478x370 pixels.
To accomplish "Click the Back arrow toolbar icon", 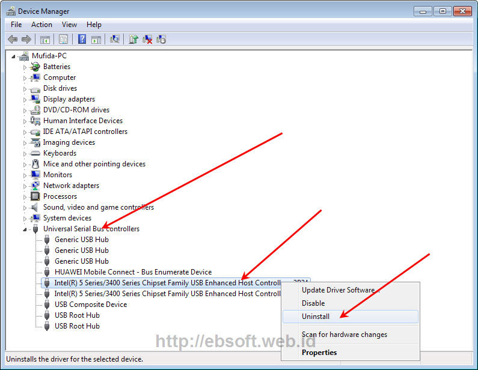I will tap(13, 39).
